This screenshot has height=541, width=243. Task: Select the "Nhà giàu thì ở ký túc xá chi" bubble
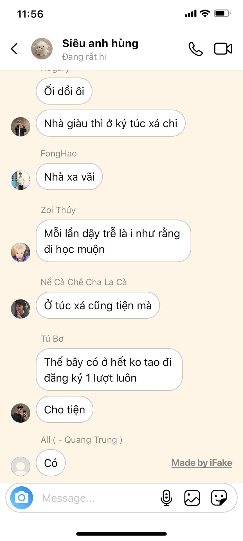point(111,123)
